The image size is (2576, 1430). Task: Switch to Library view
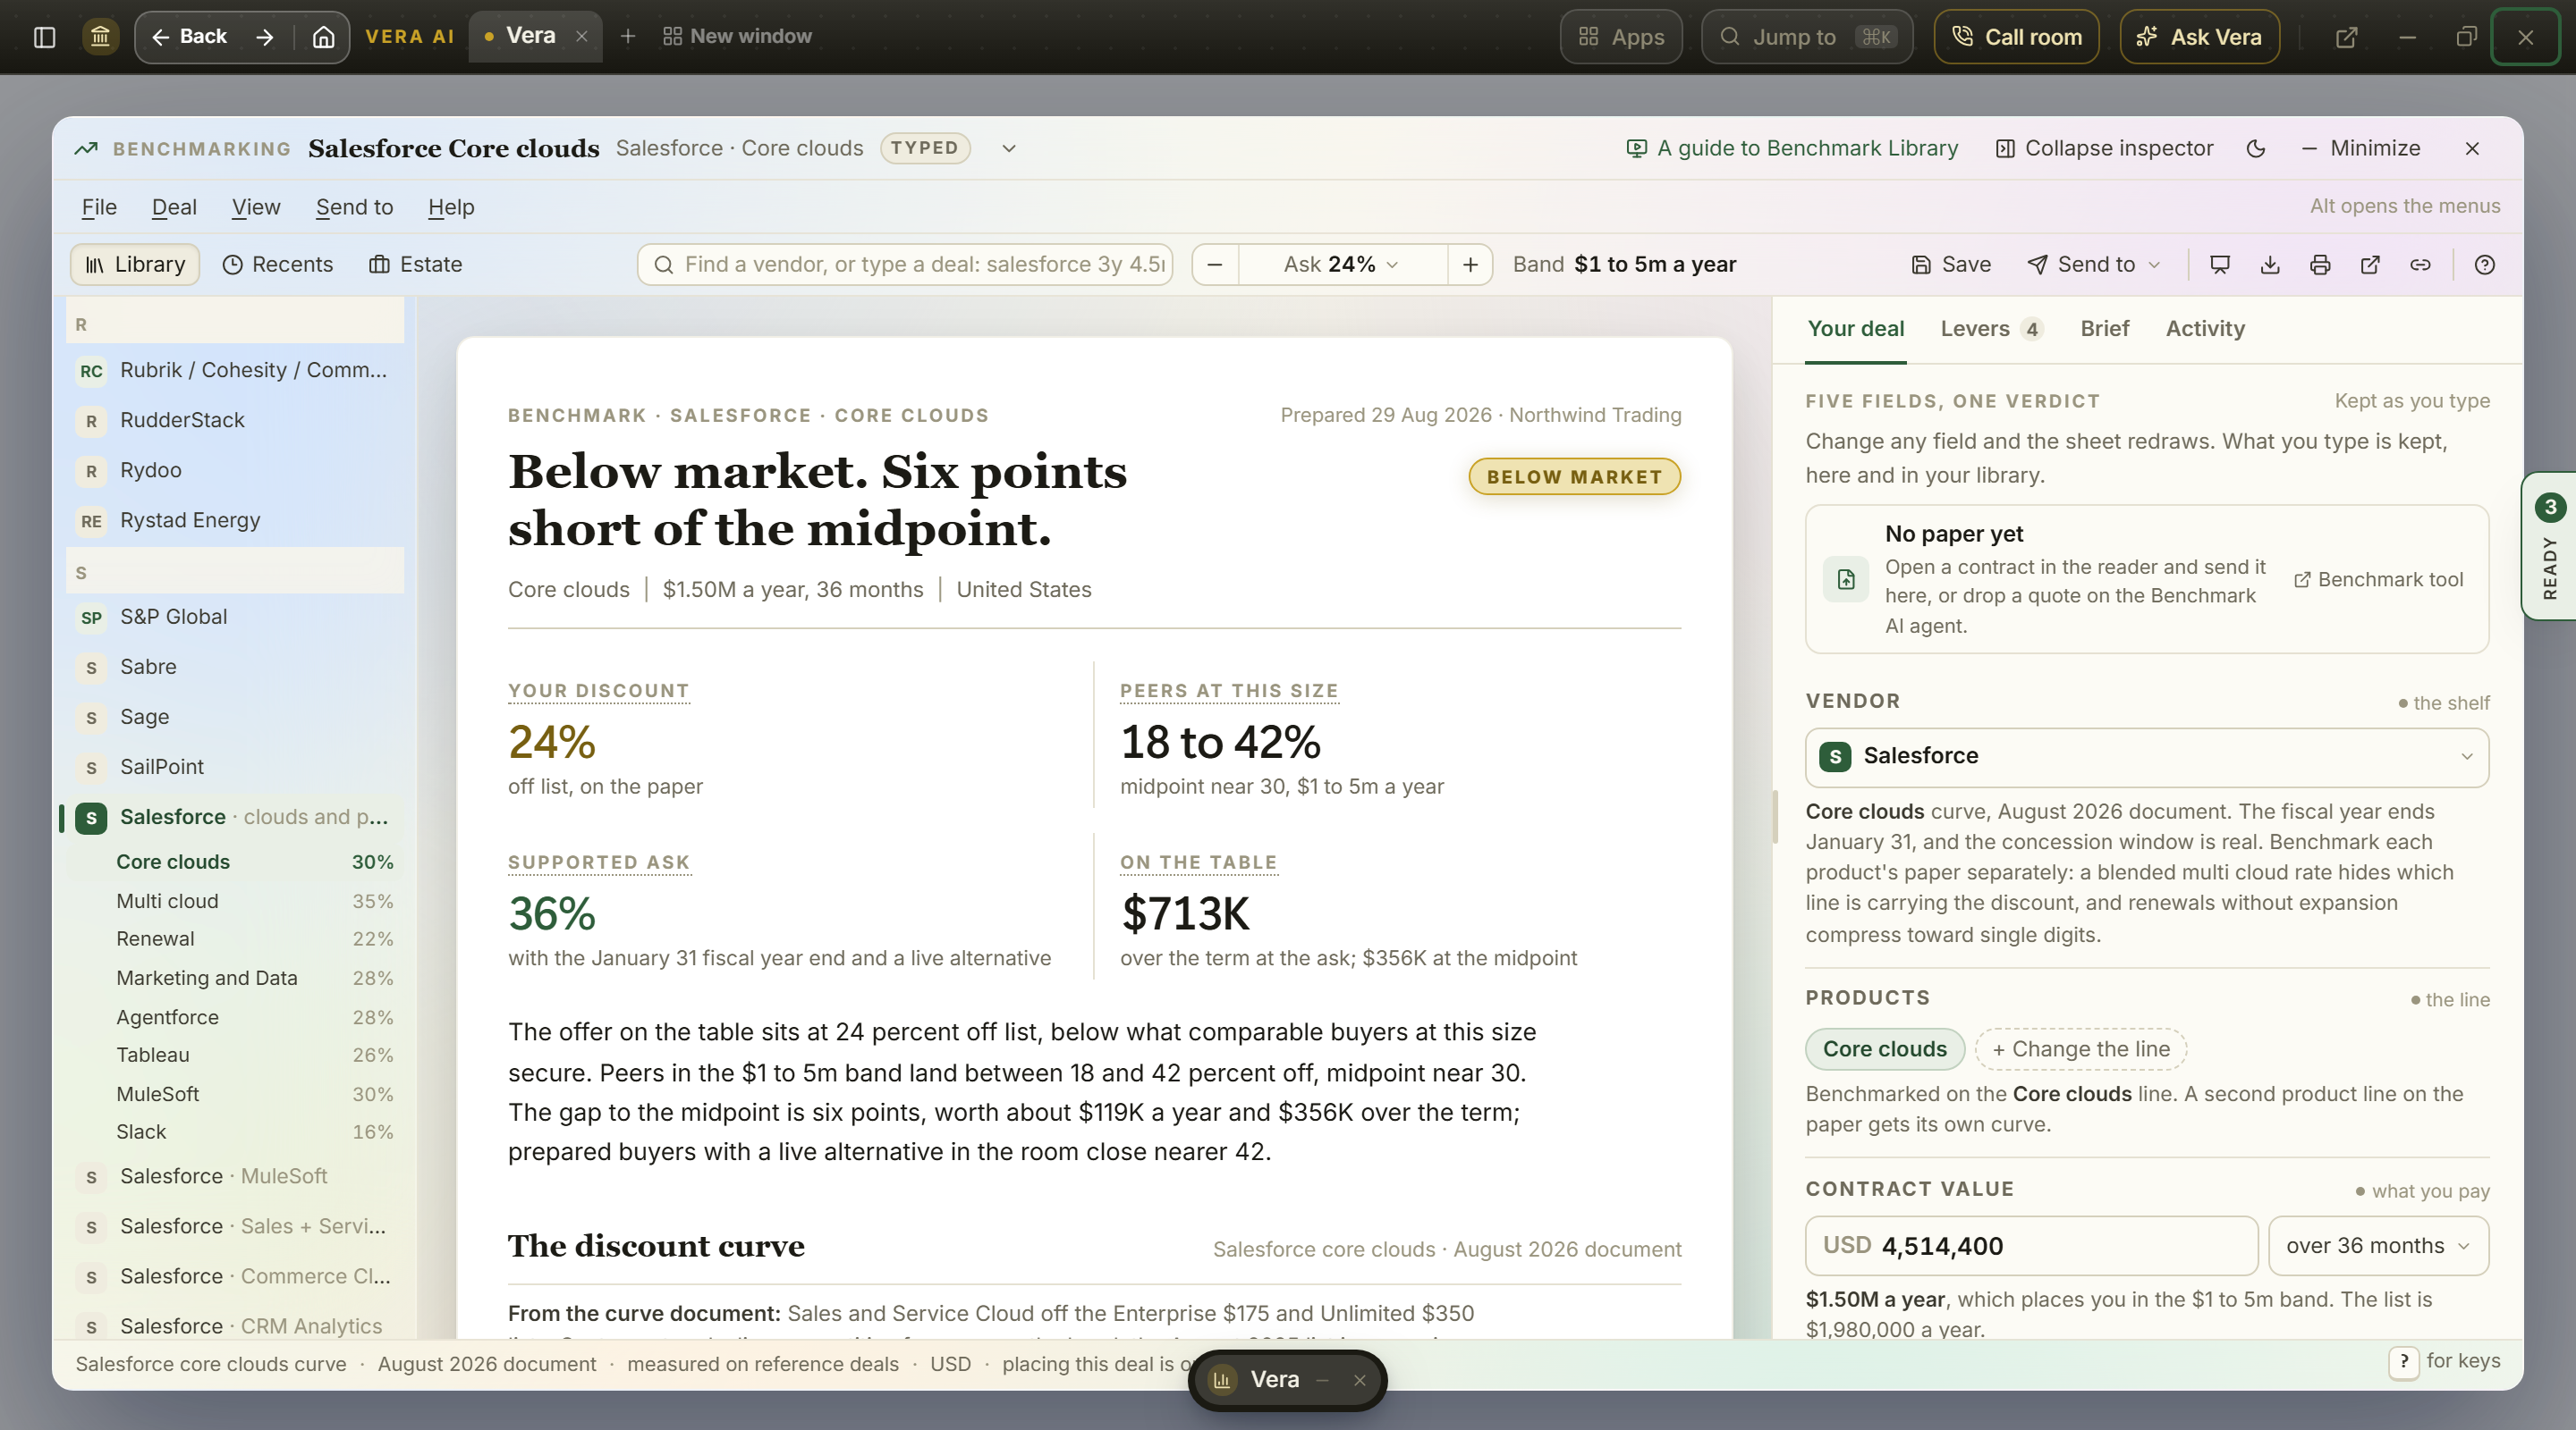pos(135,264)
